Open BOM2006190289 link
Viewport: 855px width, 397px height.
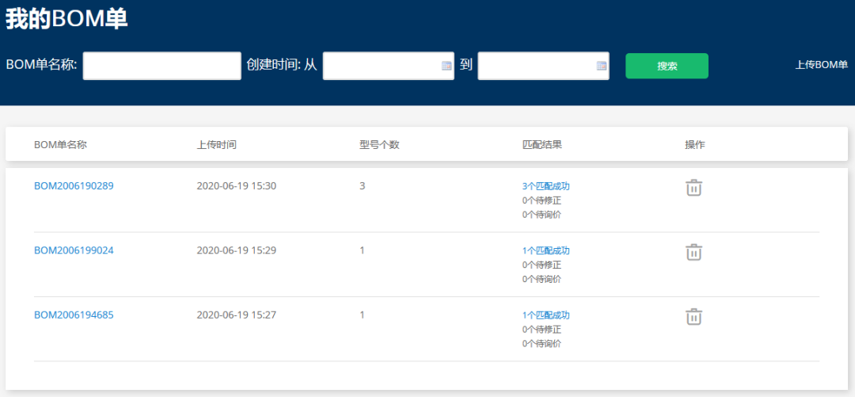(x=74, y=185)
